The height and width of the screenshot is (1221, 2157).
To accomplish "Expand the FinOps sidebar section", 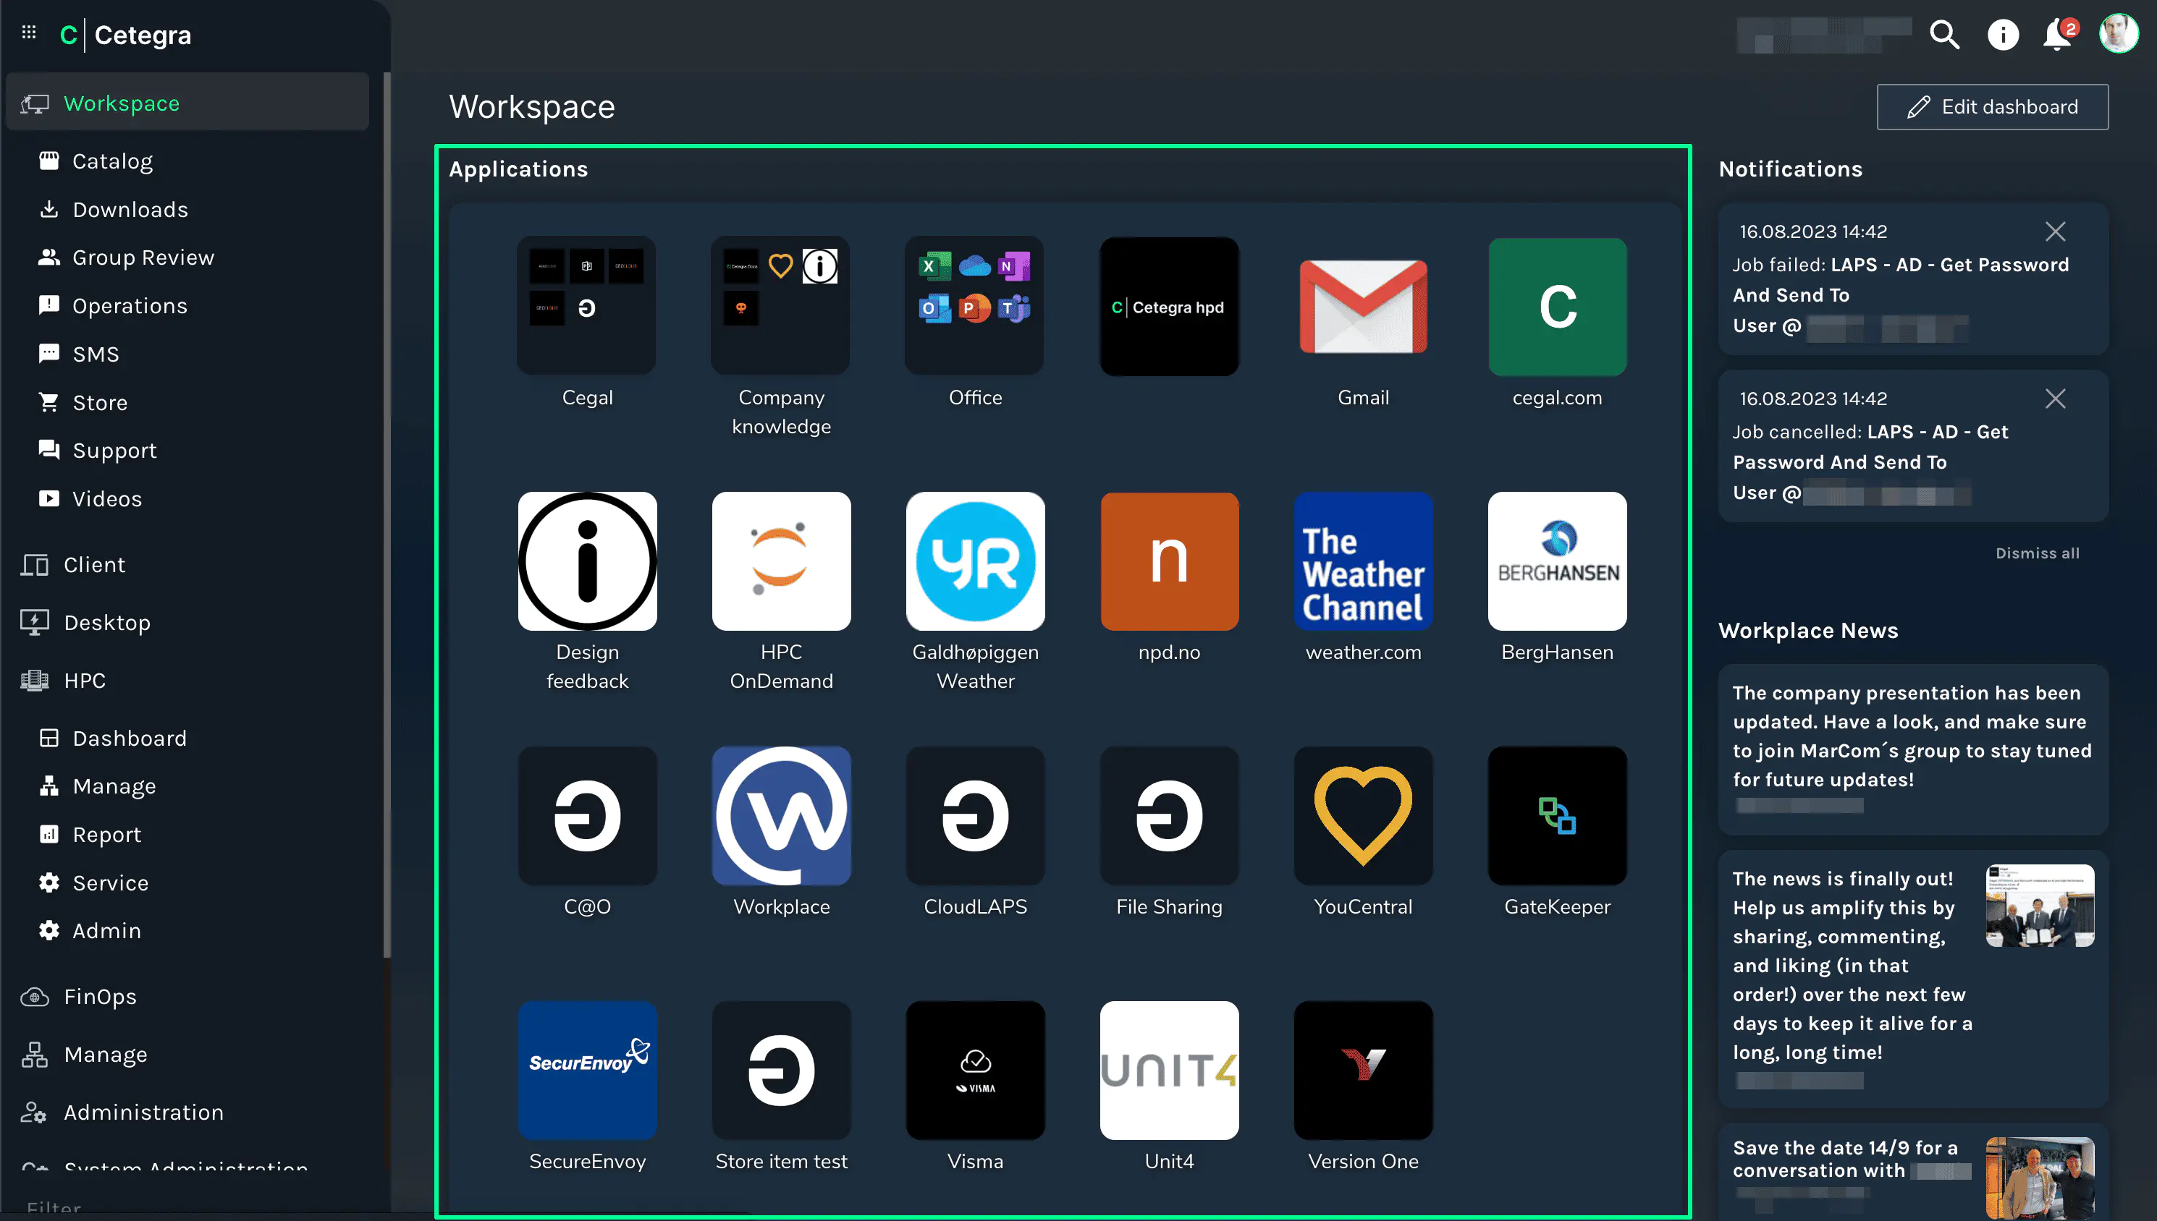I will click(x=100, y=996).
